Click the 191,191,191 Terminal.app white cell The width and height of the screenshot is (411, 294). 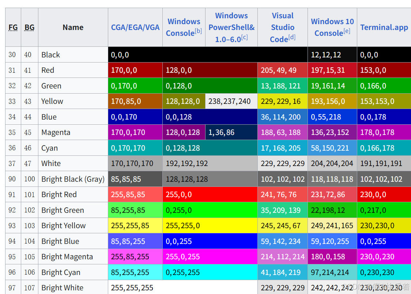point(384,163)
